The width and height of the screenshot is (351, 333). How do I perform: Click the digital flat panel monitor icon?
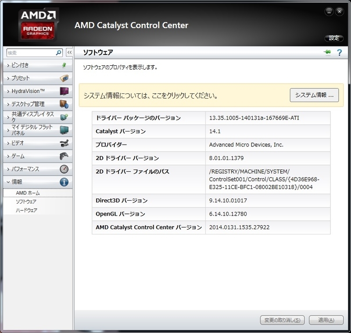64,130
